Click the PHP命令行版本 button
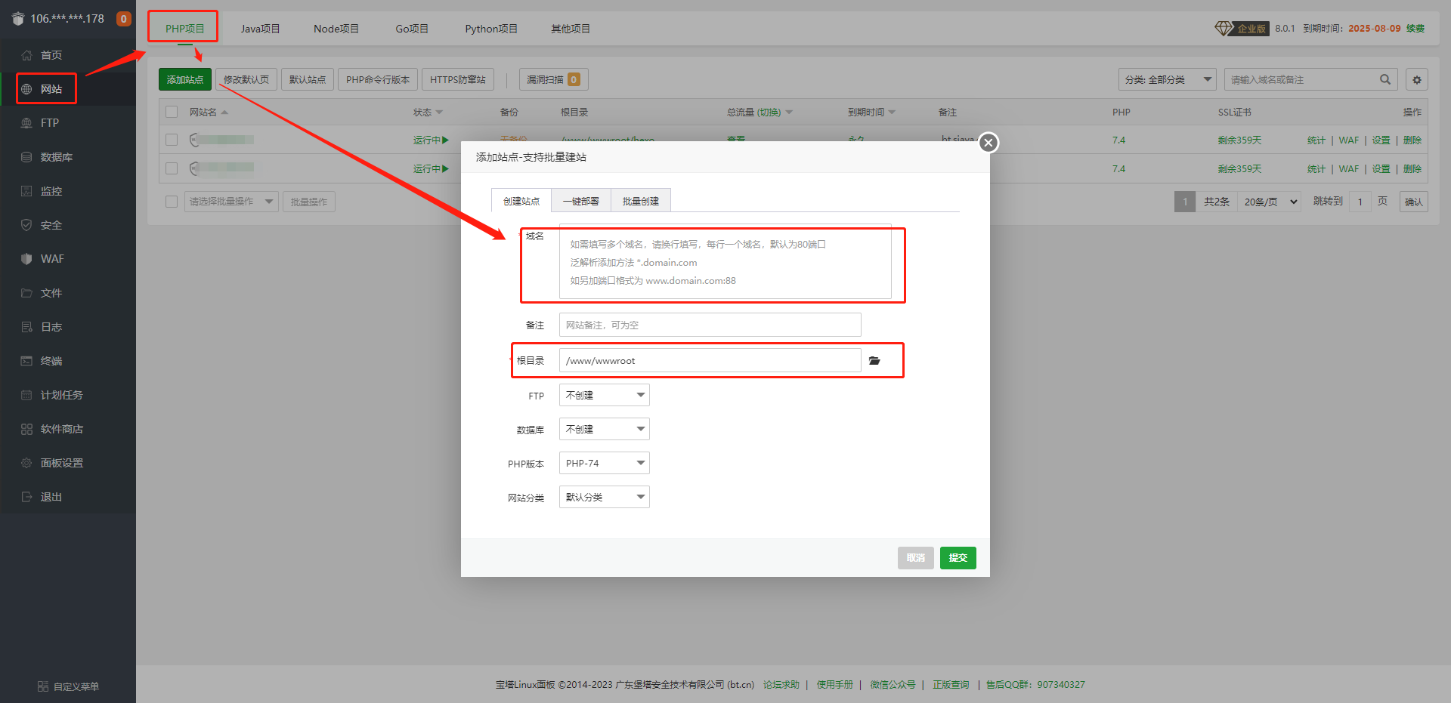Screen dimensions: 1451x703 [x=378, y=79]
